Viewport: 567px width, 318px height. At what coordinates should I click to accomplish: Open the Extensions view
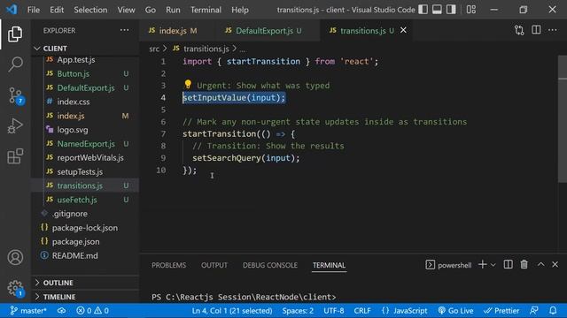click(15, 156)
